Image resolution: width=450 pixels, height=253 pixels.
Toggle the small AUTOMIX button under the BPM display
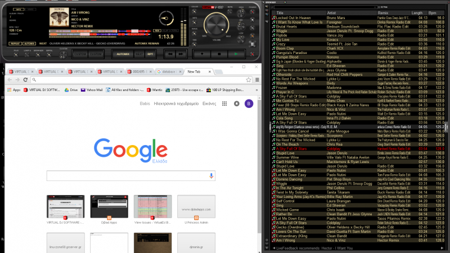coord(29,43)
